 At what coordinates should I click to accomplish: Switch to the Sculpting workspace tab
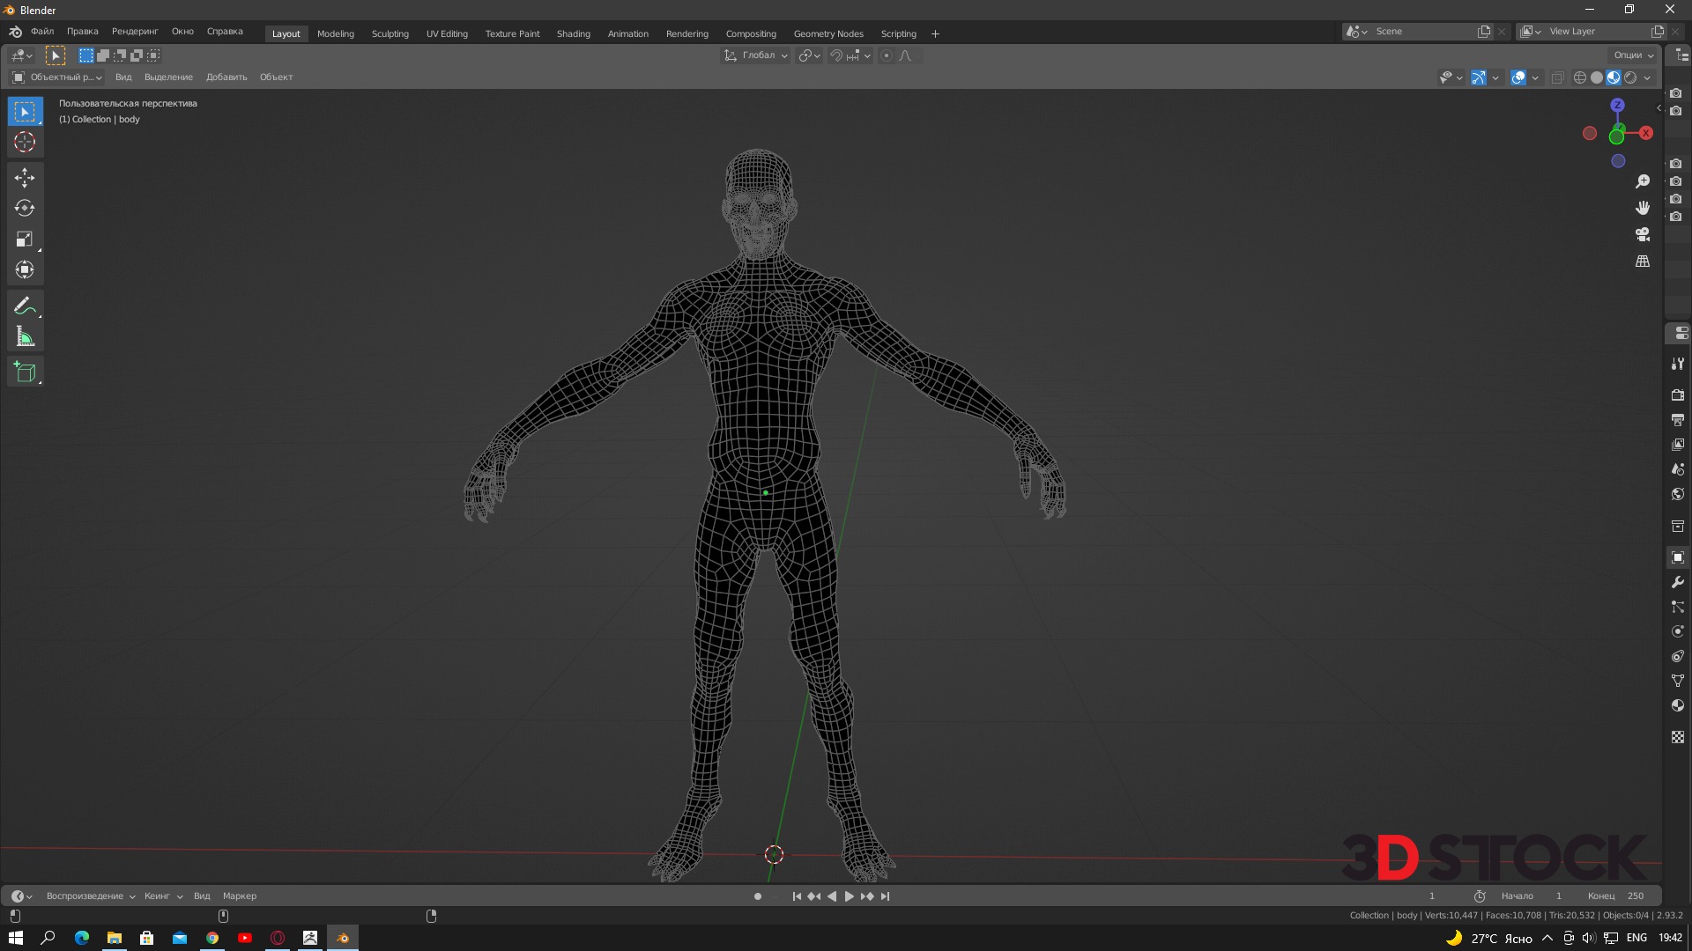click(390, 33)
